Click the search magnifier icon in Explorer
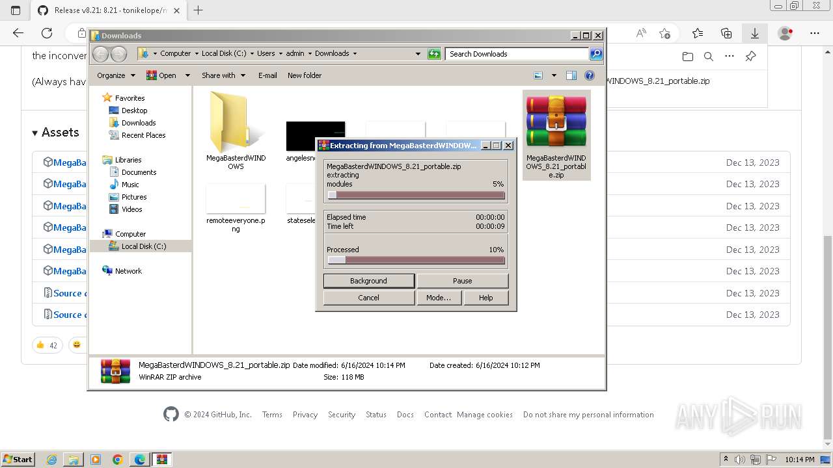Image resolution: width=833 pixels, height=468 pixels. coord(596,54)
